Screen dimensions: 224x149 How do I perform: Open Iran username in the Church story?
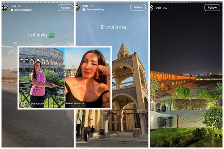point(85,6)
